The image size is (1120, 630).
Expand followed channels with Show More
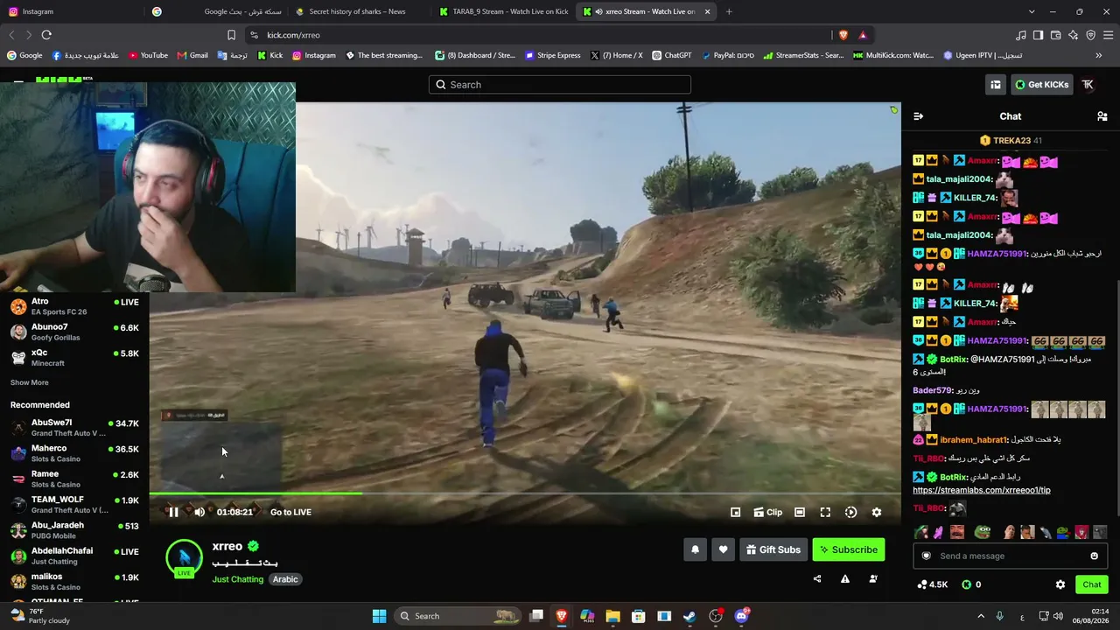click(x=30, y=382)
